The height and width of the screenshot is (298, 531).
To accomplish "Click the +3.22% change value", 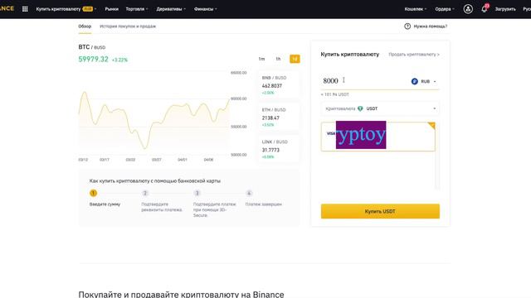I will click(x=119, y=60).
